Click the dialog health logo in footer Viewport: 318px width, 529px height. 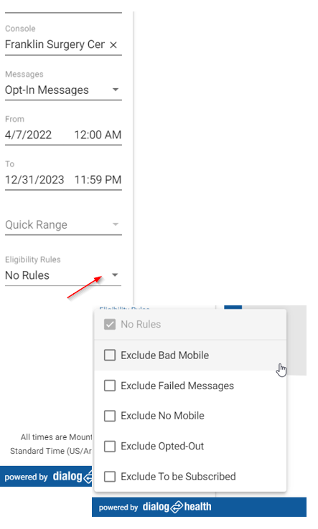click(177, 507)
